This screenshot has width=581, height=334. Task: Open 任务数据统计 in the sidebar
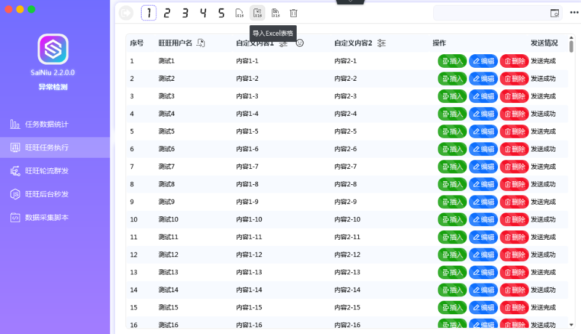47,124
